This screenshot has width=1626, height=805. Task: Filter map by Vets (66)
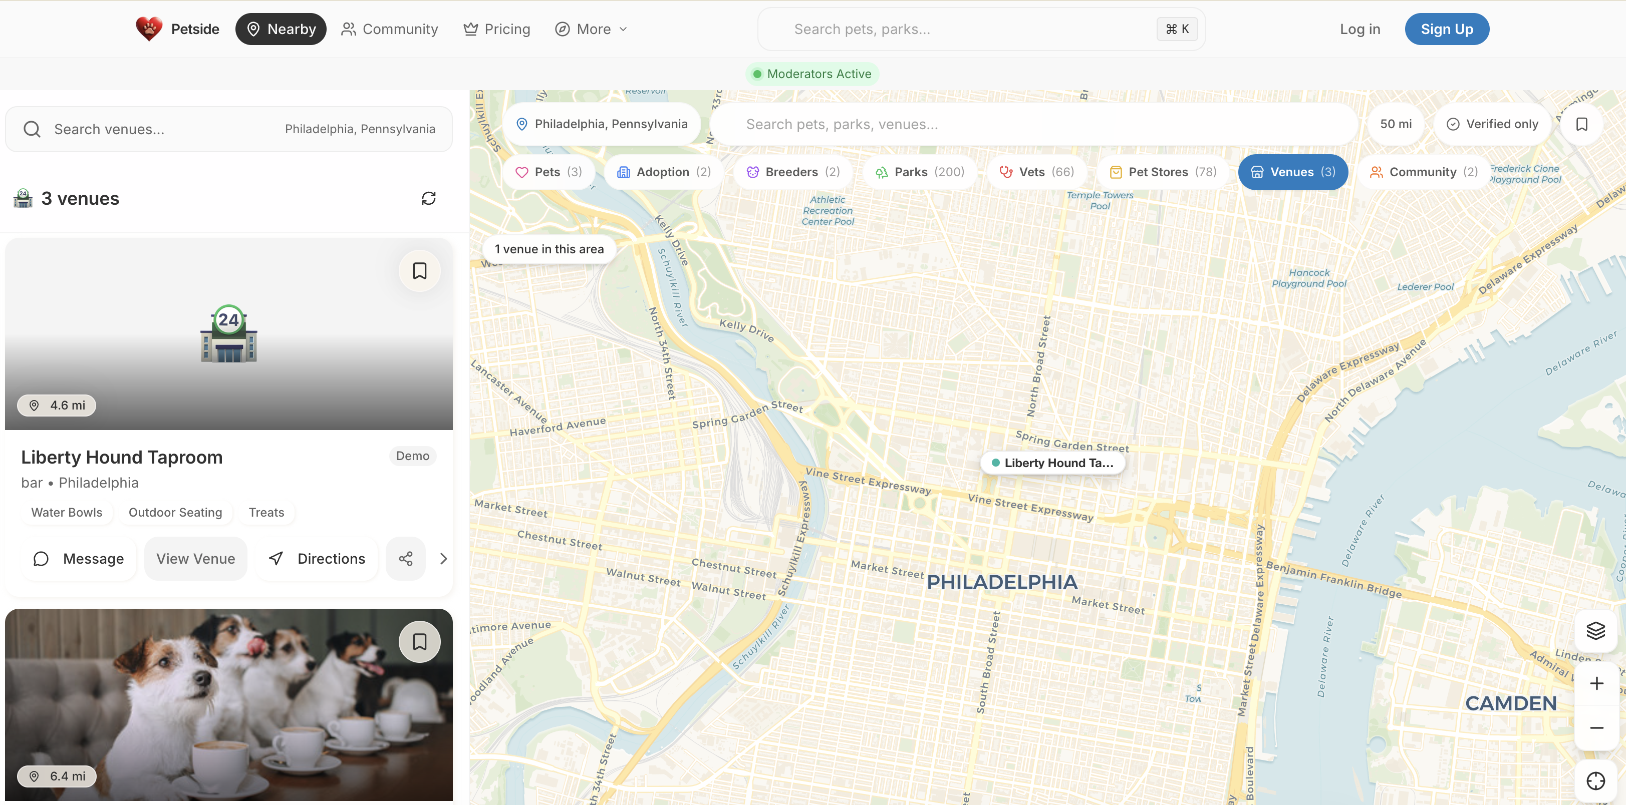pyautogui.click(x=1036, y=172)
